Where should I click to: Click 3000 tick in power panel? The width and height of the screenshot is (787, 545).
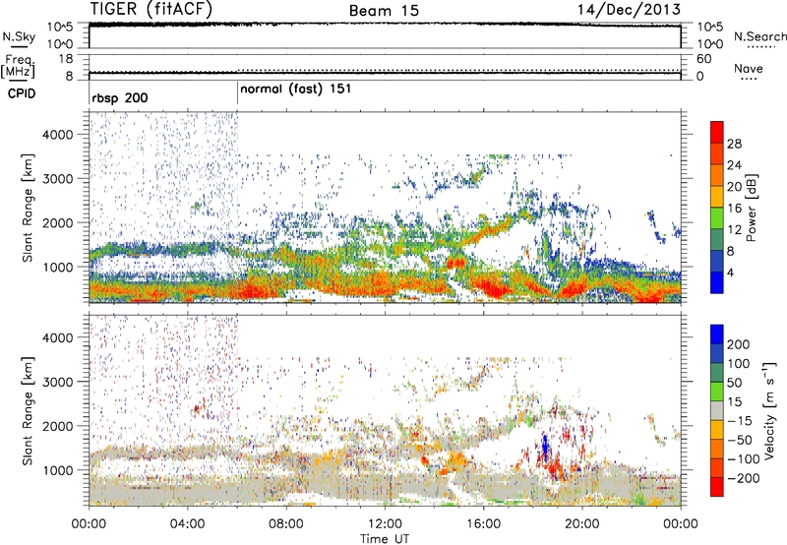(x=57, y=179)
